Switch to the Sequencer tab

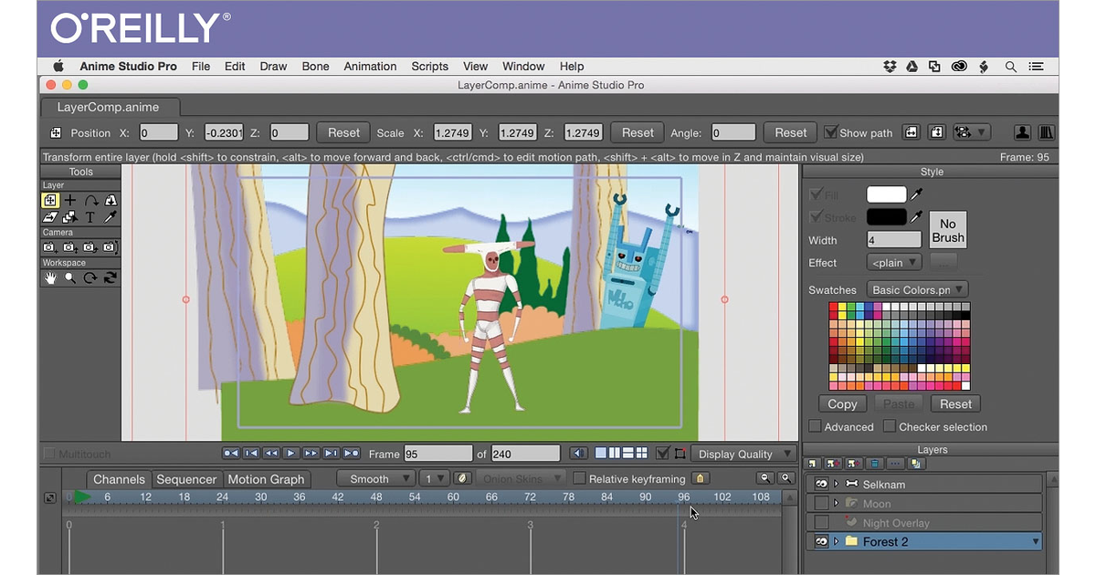186,479
